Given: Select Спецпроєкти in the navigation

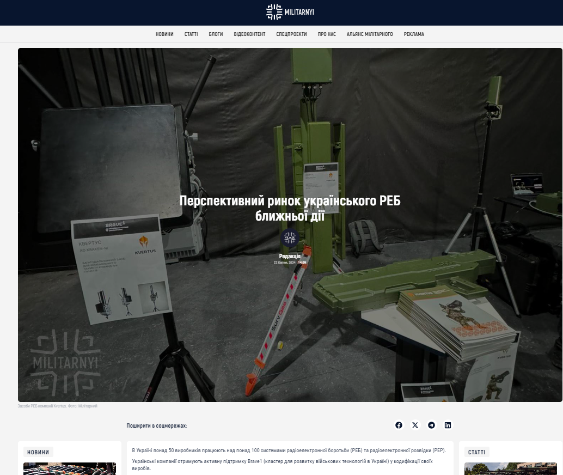Looking at the screenshot, I should tap(291, 34).
